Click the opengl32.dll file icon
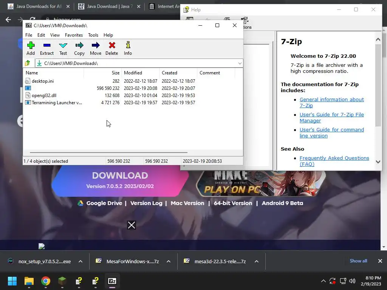The height and width of the screenshot is (290, 387). [28, 96]
